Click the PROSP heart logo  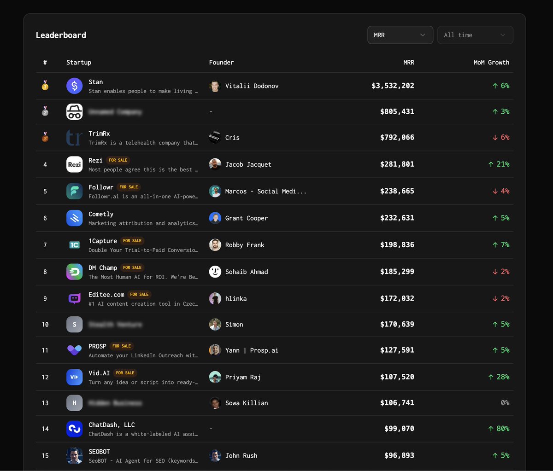(x=75, y=350)
